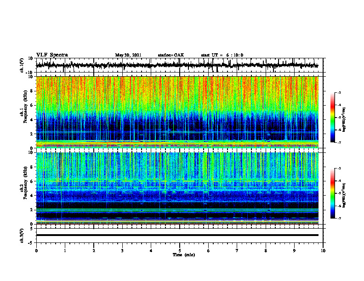Click the "8" kHz tick on ch.1 frequency axis
Image resolution: width=364 pixels, height=281 pixels.
click(32, 91)
